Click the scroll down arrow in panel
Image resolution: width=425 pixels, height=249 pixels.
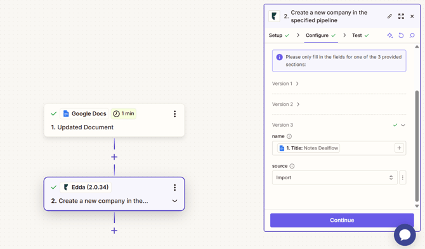417,206
